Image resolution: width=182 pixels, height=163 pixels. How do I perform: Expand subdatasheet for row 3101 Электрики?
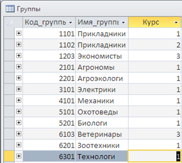point(19,89)
